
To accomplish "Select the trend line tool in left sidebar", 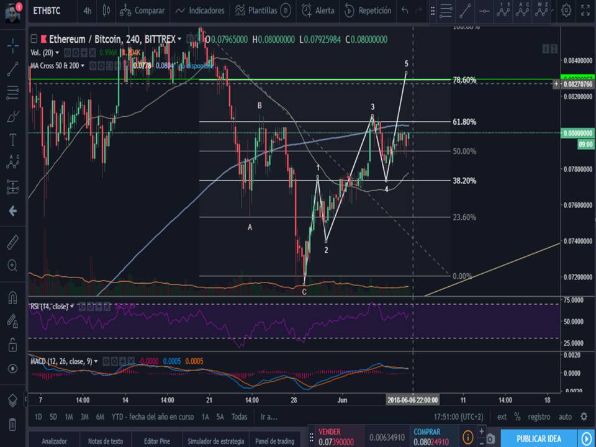I will [x=12, y=69].
